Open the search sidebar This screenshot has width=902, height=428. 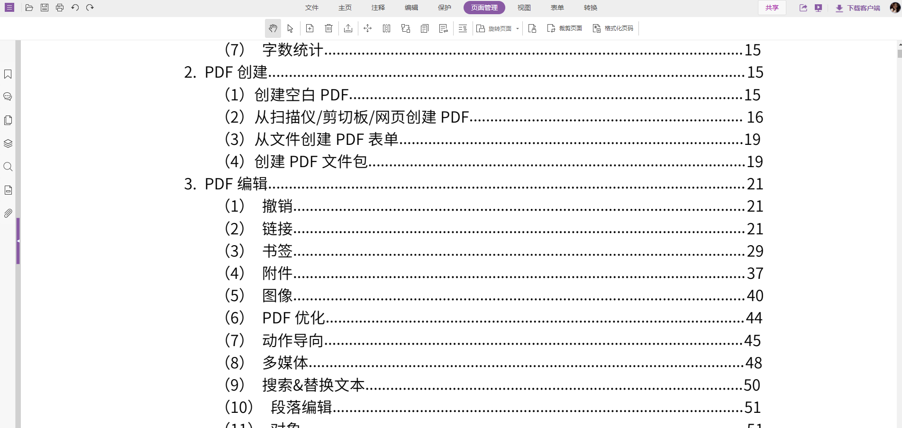coord(8,167)
